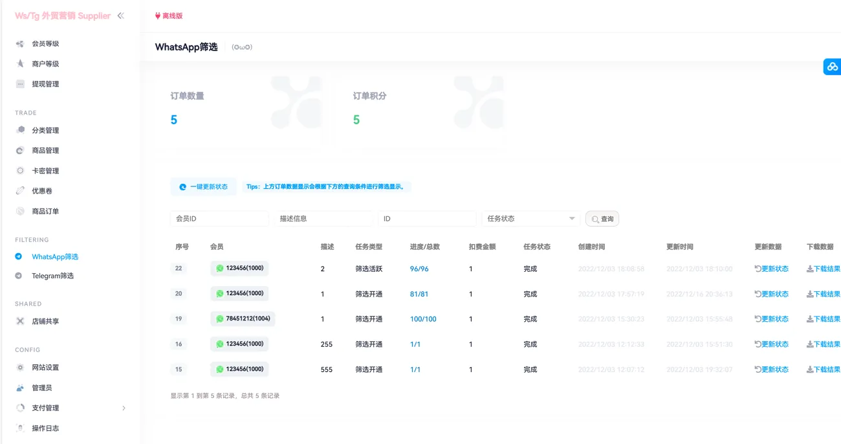Select the 会员等级 icon in the sidebar
Image resolution: width=841 pixels, height=444 pixels.
pos(18,43)
